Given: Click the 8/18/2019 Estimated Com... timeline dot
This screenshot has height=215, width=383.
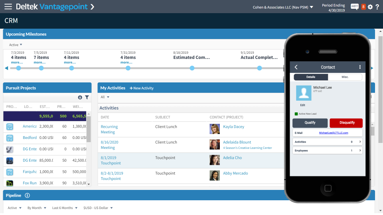Looking at the screenshot, I should (192, 68).
